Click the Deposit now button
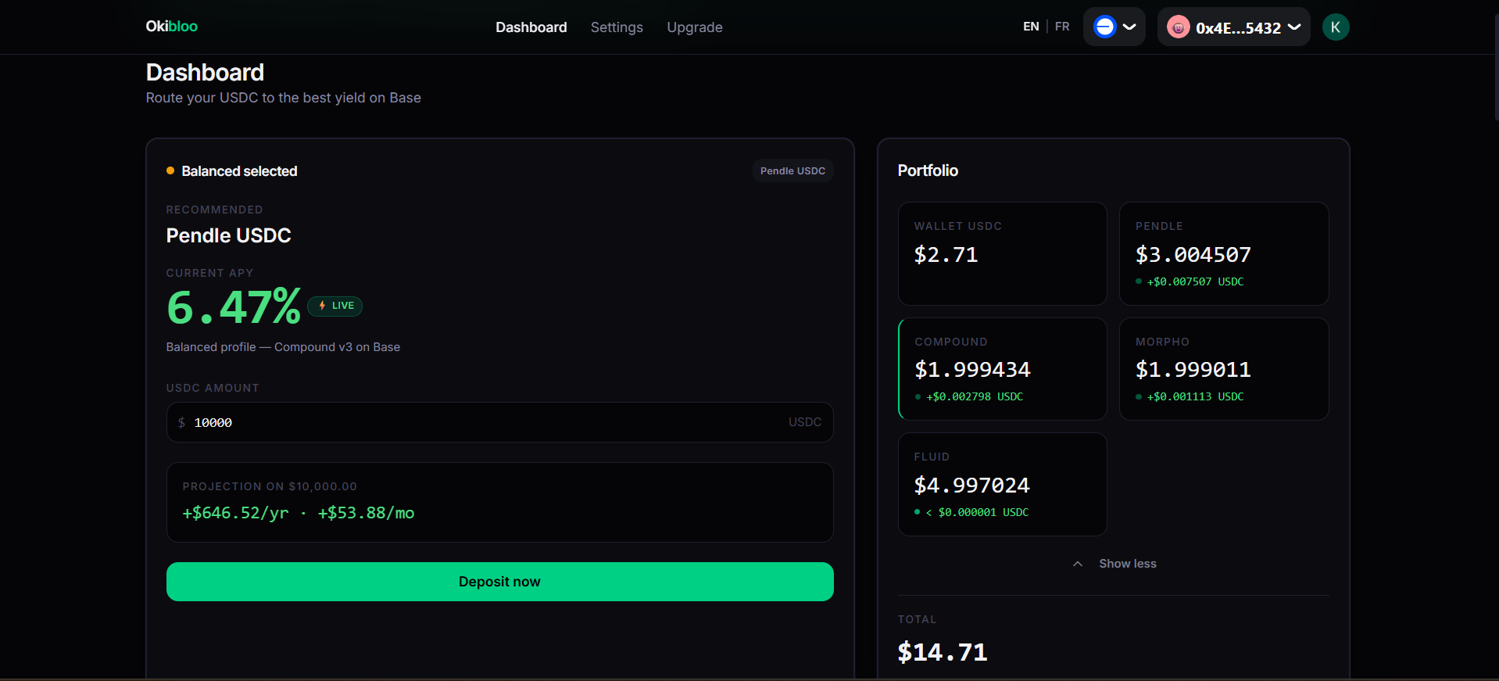Image resolution: width=1499 pixels, height=681 pixels. (x=499, y=582)
